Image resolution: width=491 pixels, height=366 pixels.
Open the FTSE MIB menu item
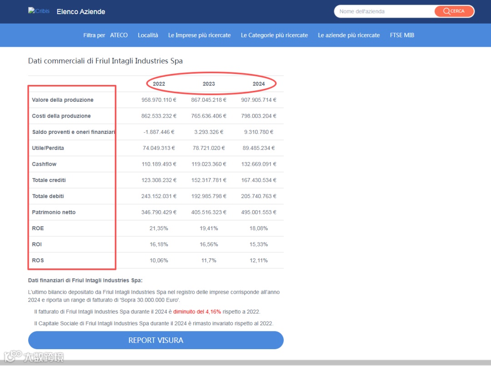(402, 35)
